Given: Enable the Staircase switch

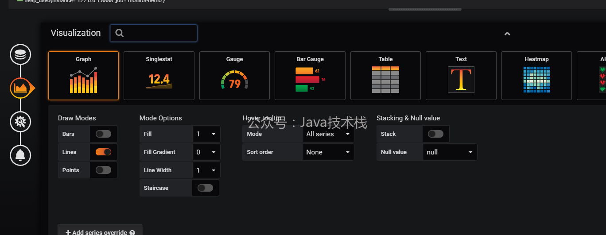Looking at the screenshot, I should point(205,188).
